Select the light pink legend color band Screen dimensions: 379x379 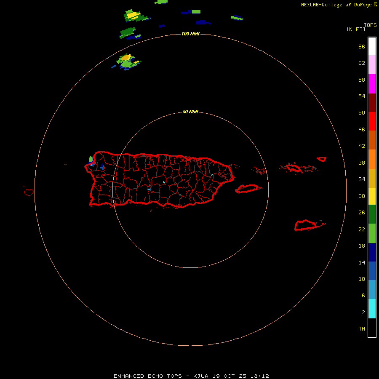tap(372, 64)
